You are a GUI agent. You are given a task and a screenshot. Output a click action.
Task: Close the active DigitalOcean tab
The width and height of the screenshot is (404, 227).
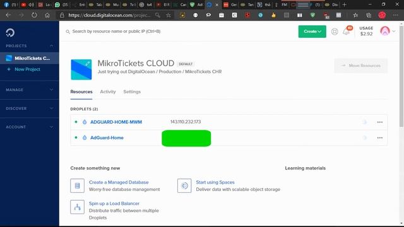(x=217, y=4)
